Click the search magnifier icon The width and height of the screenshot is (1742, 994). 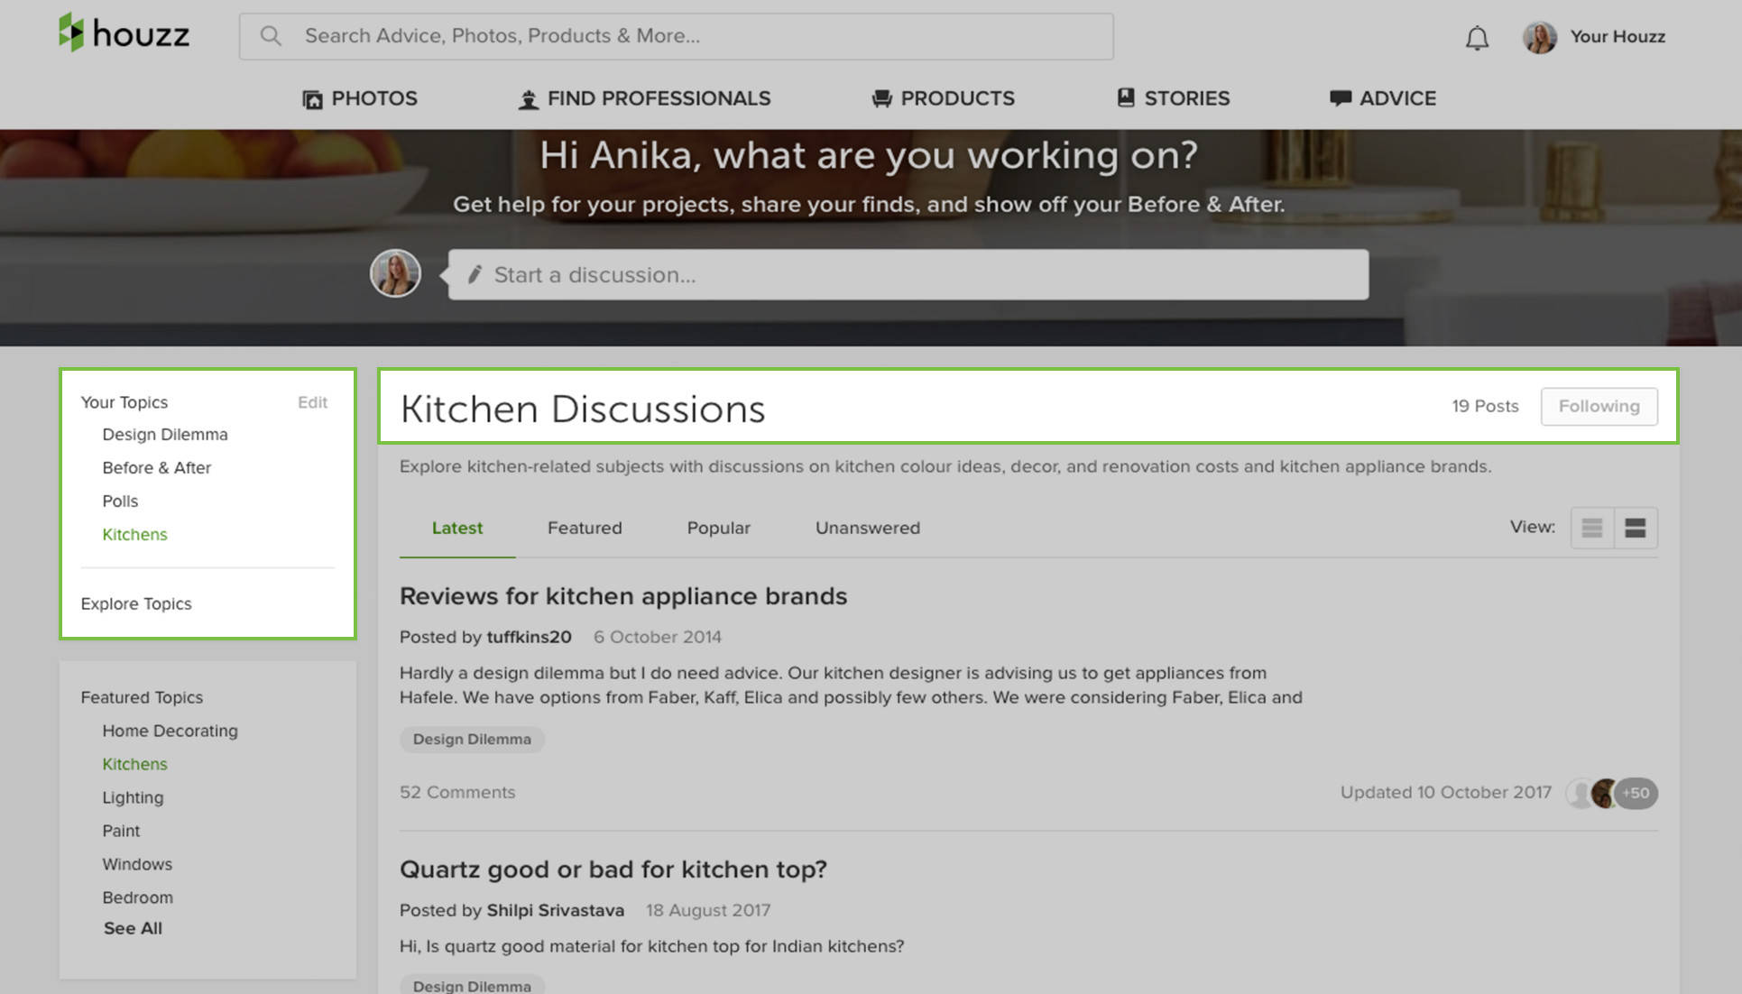pyautogui.click(x=271, y=36)
